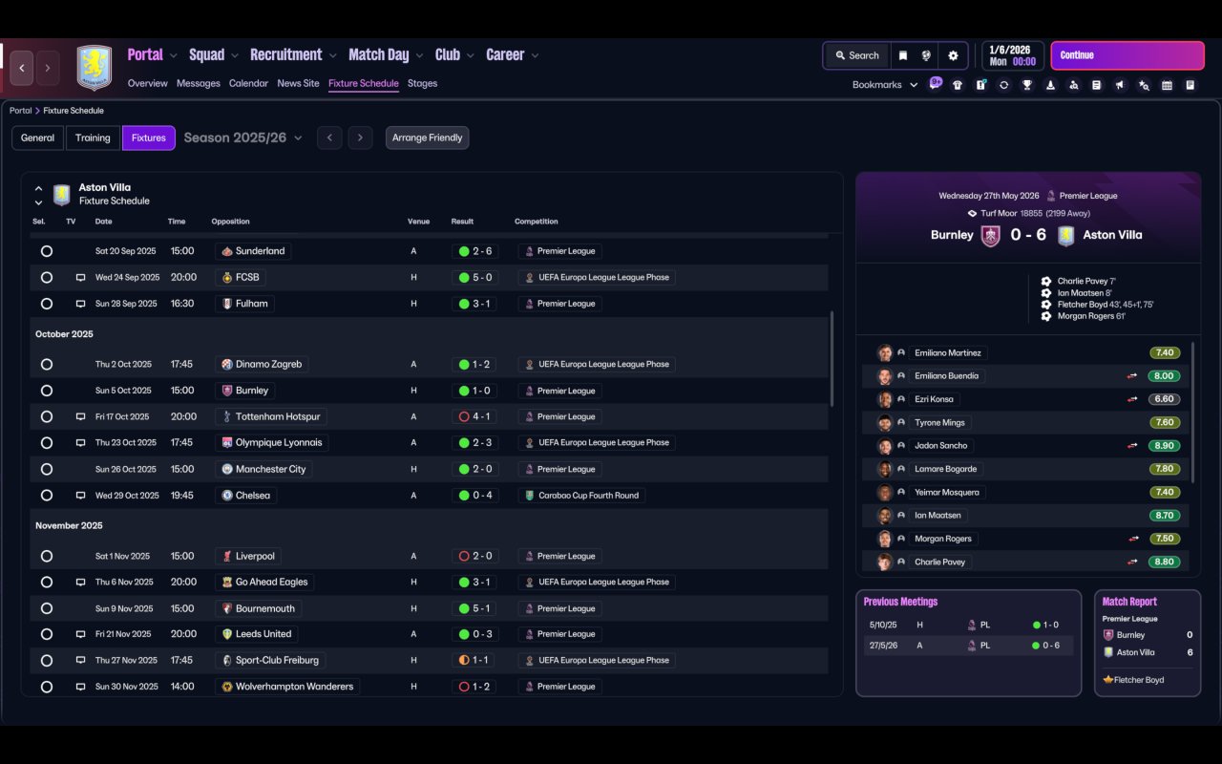
Task: Click the Search button
Action: pos(856,55)
